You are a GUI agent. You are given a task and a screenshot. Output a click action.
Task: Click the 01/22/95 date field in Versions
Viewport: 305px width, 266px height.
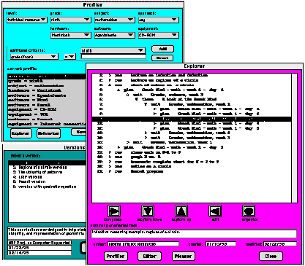point(39,248)
